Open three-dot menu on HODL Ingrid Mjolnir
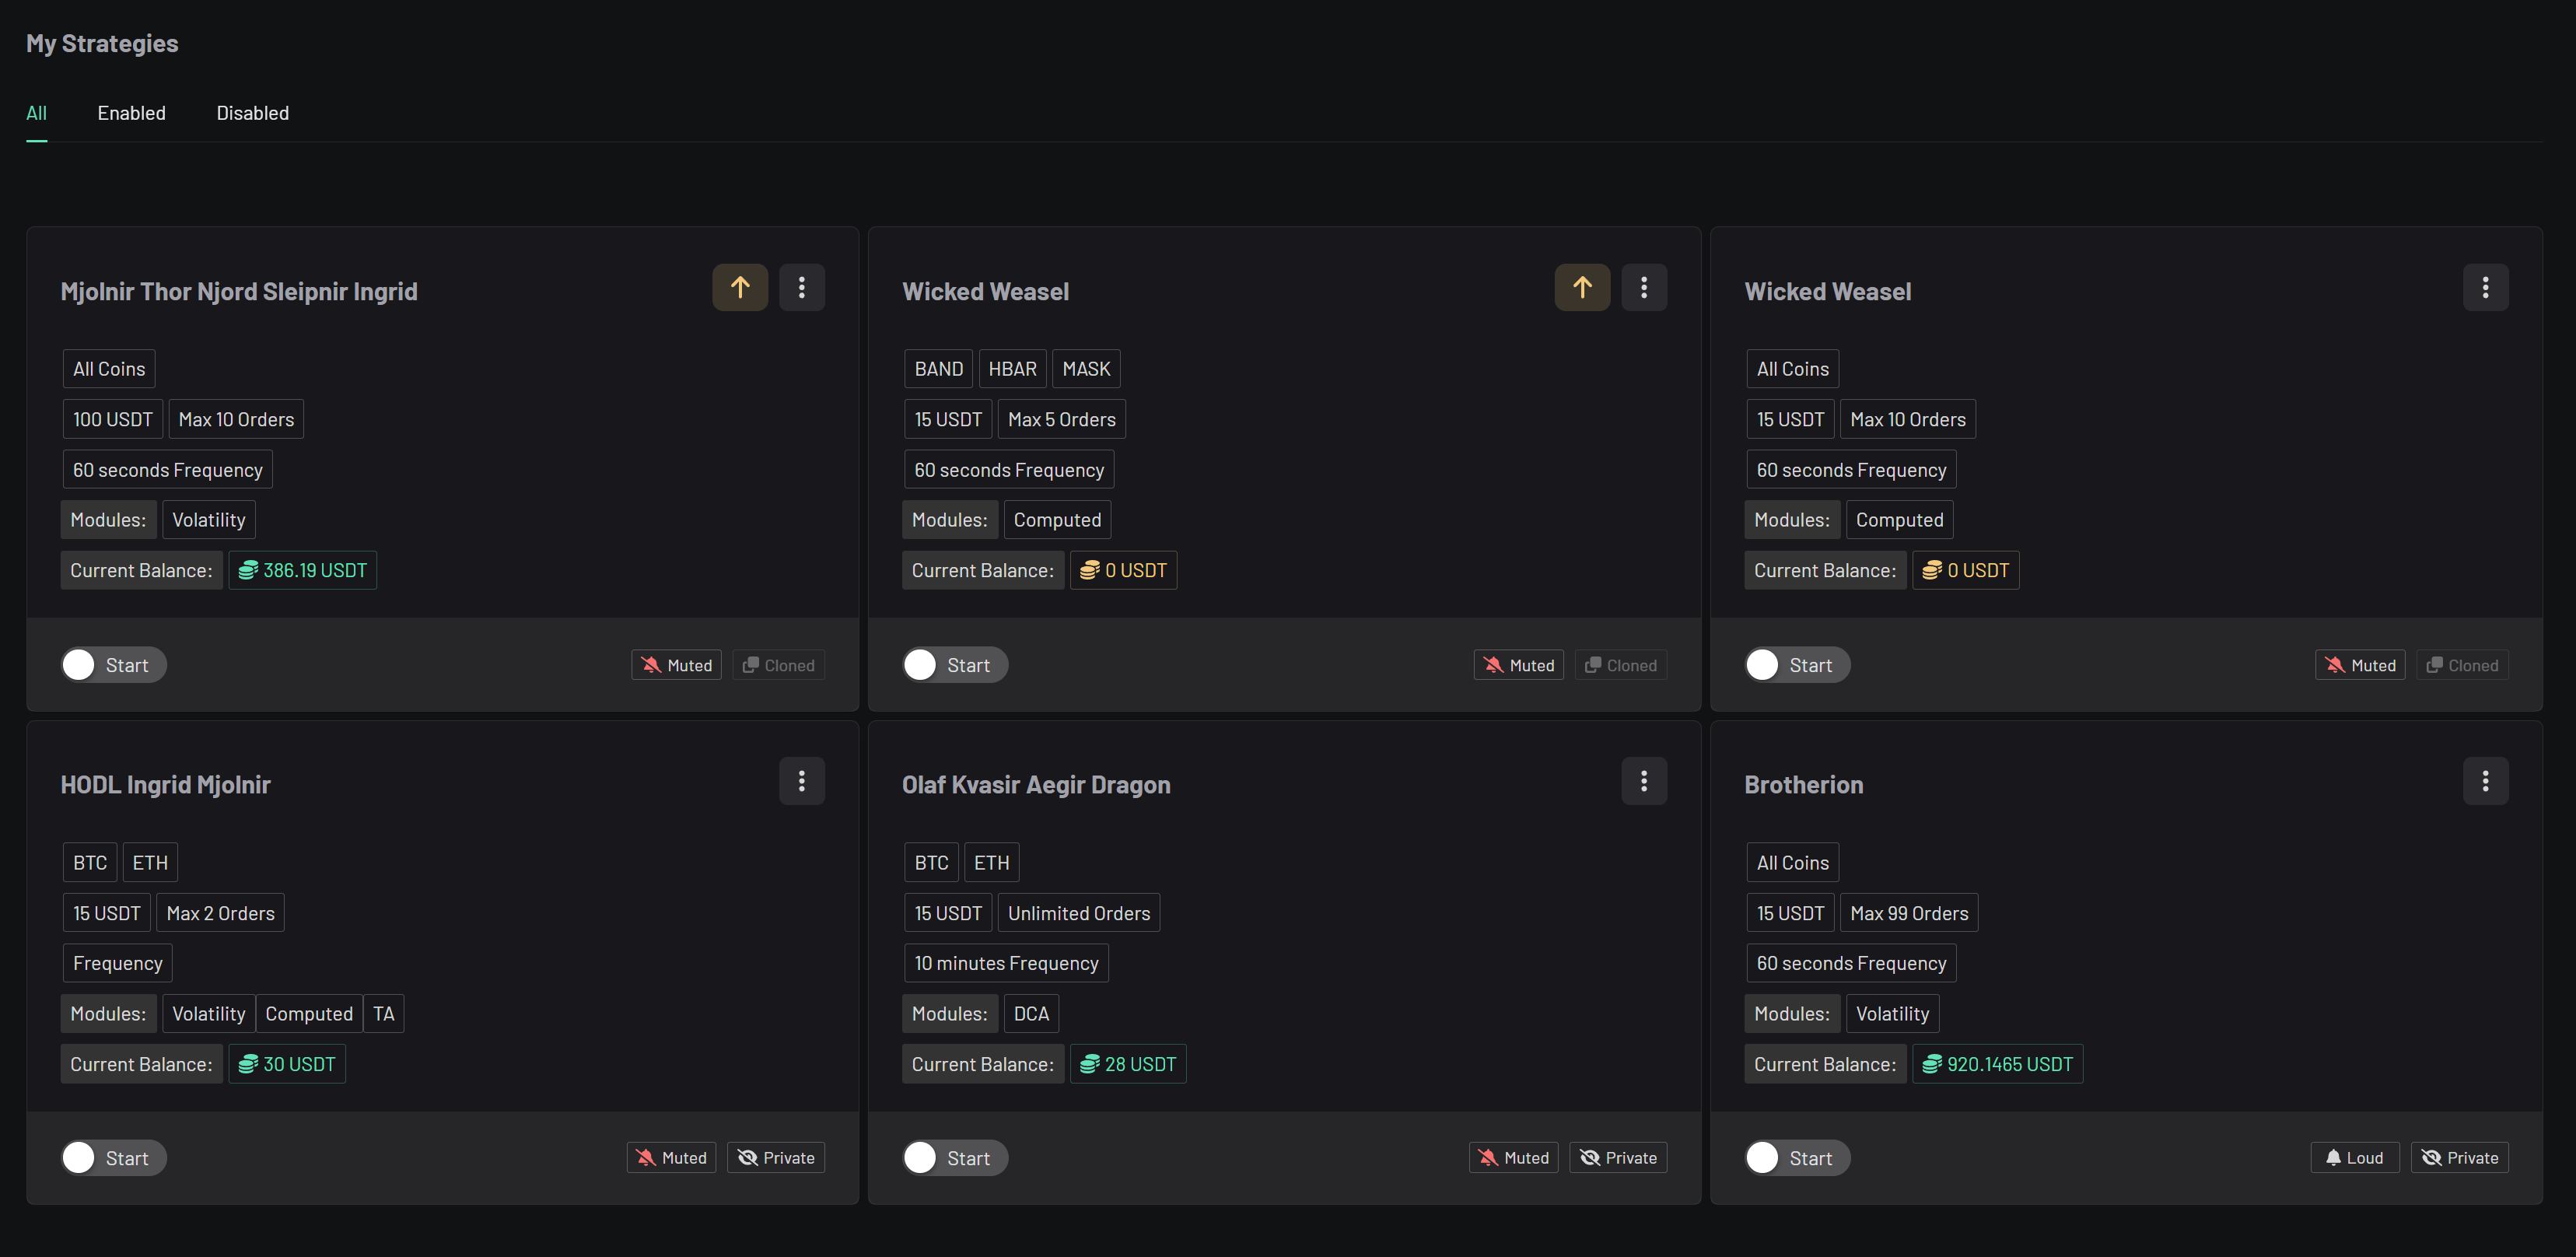 (x=801, y=781)
